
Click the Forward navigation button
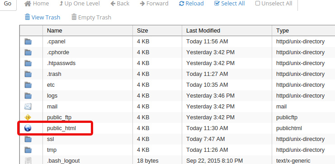[154, 4]
